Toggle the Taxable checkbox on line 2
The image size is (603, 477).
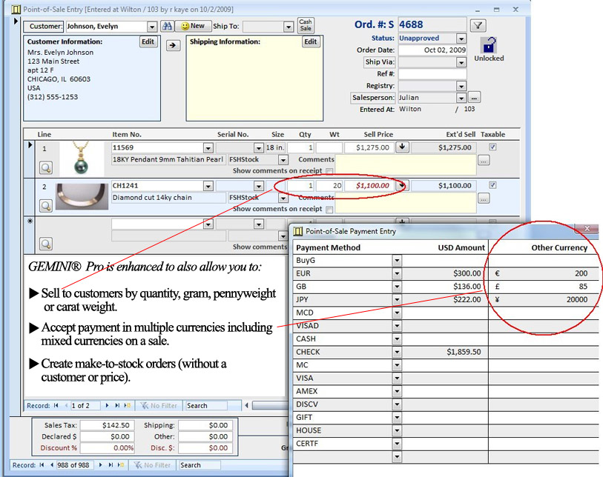[493, 185]
